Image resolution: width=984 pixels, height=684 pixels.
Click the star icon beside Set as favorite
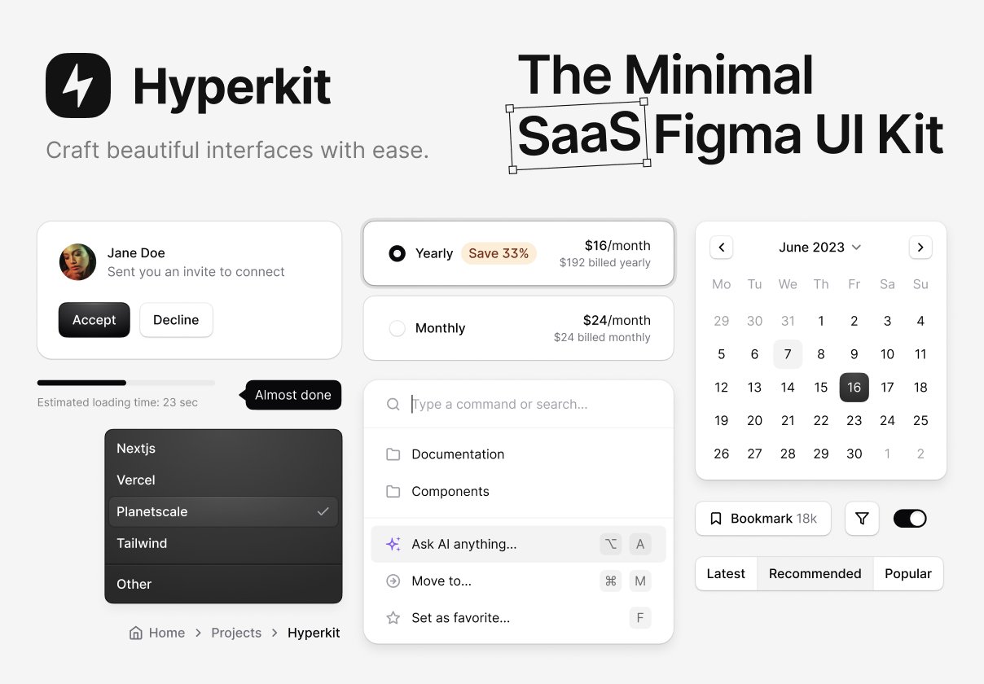[x=393, y=618]
